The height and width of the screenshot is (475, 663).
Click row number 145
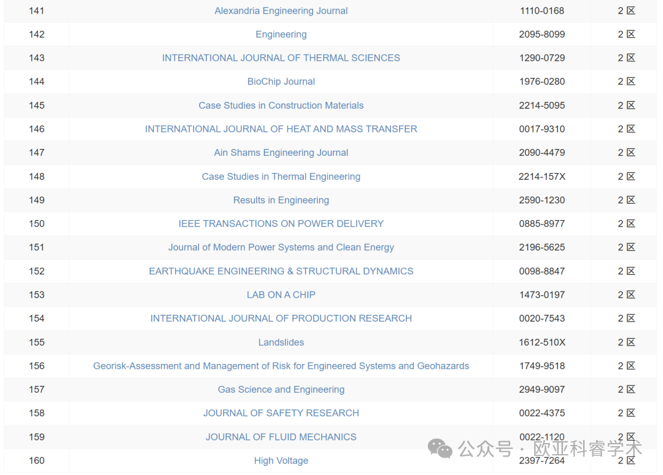pyautogui.click(x=36, y=105)
